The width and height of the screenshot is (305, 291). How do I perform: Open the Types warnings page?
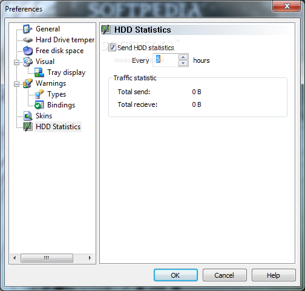(x=57, y=94)
